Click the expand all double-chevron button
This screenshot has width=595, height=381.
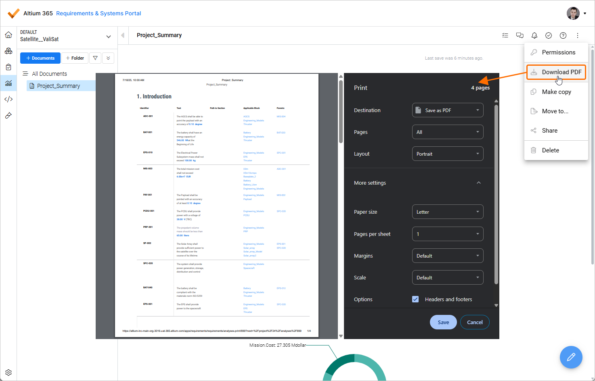pos(108,58)
